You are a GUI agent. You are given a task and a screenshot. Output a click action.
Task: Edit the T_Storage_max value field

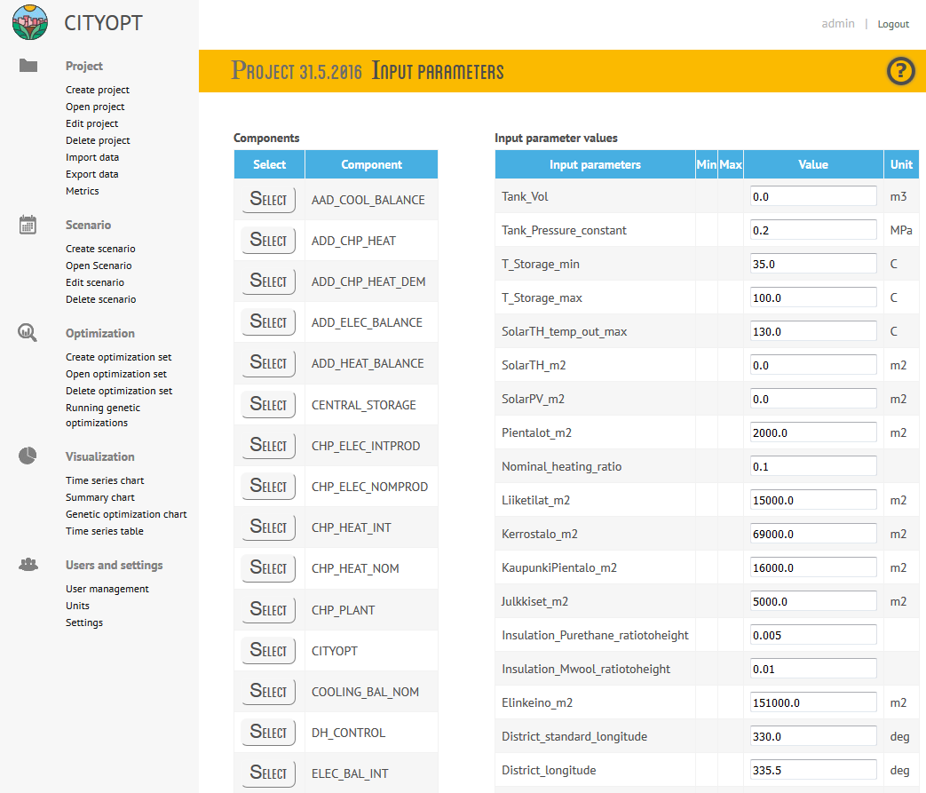[x=813, y=297]
